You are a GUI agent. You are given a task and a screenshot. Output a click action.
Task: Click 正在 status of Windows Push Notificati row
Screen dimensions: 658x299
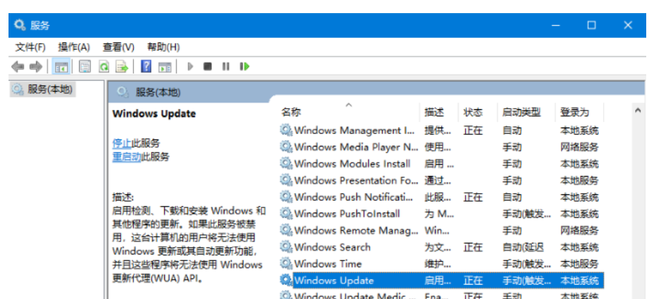(472, 197)
